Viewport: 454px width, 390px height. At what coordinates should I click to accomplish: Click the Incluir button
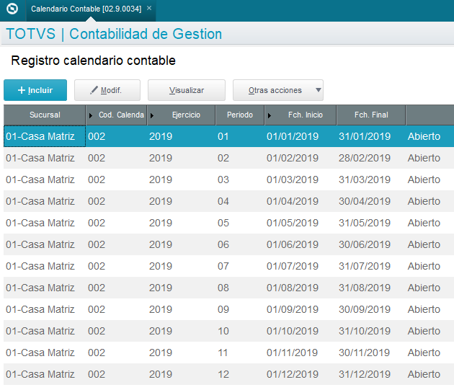pyautogui.click(x=35, y=90)
